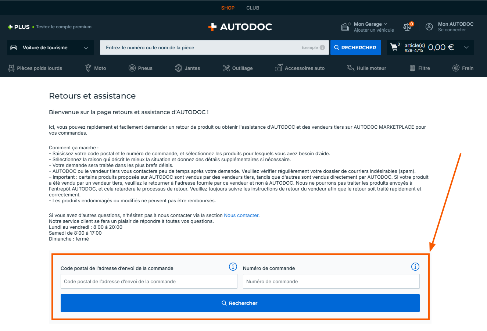Open Accessoires auto category
487x331 pixels.
pos(300,68)
